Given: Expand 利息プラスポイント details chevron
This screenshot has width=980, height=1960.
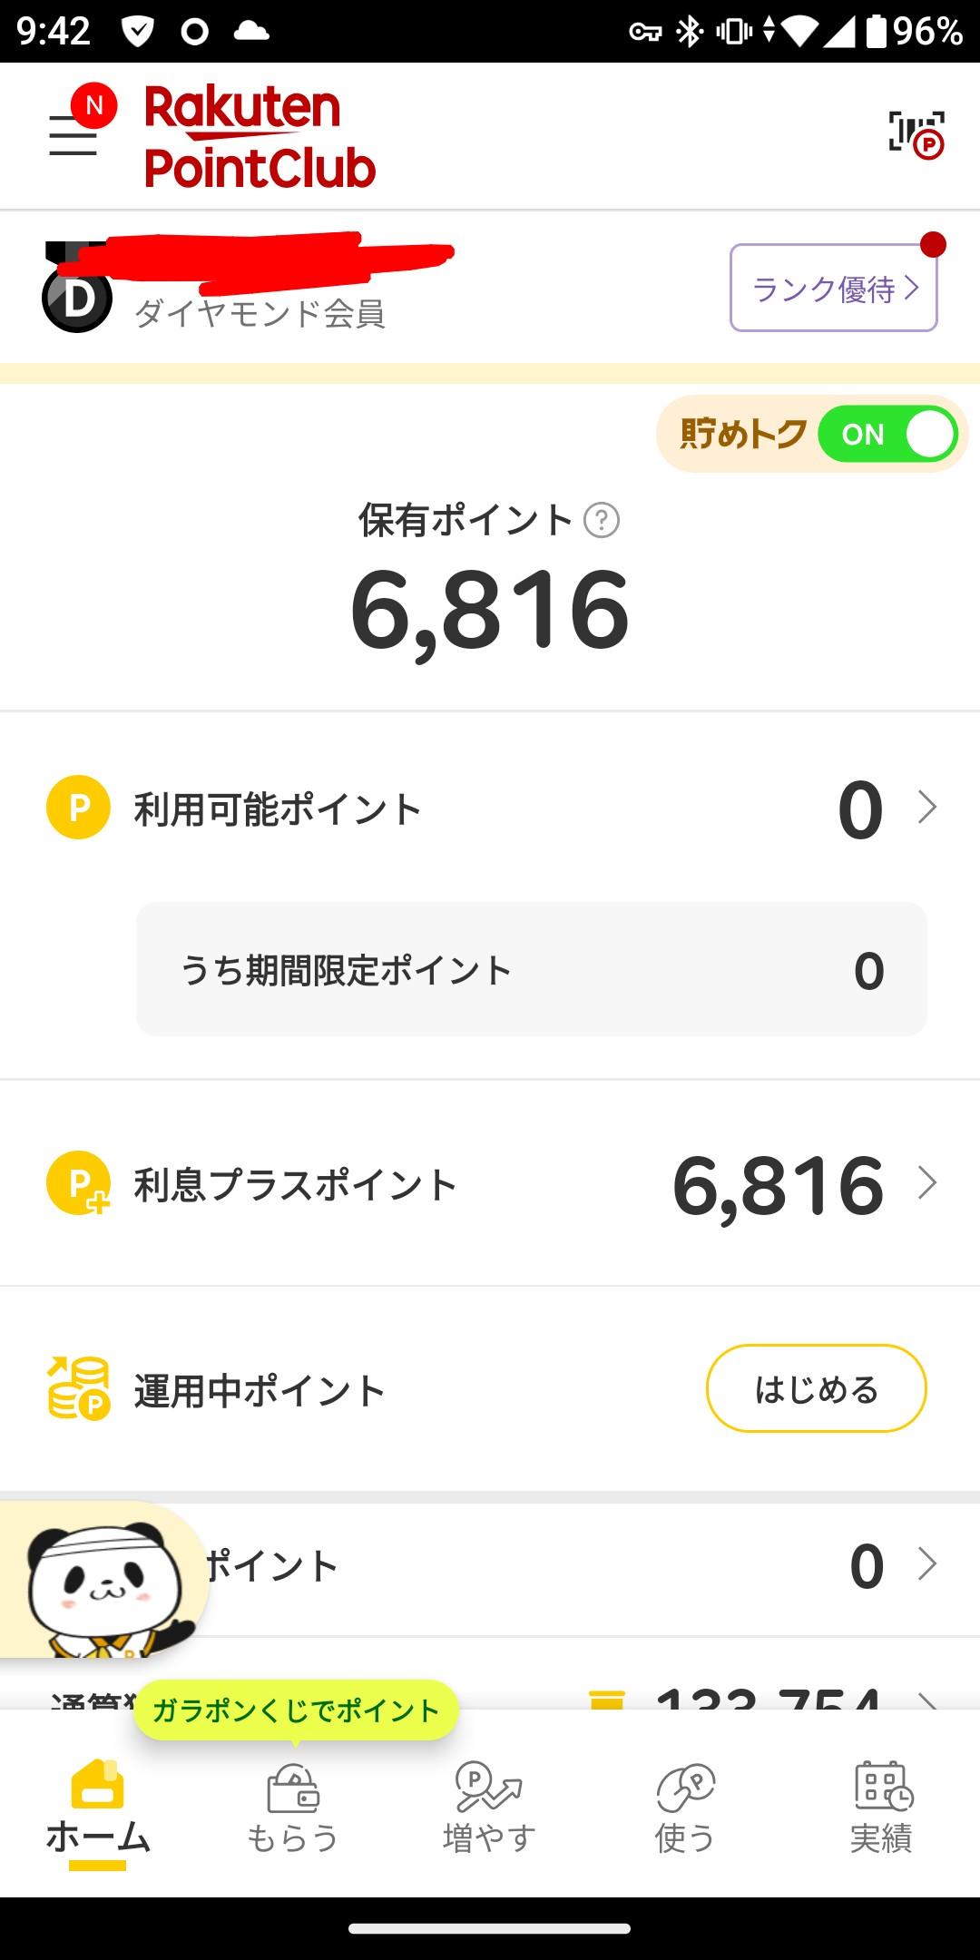Looking at the screenshot, I should [x=926, y=1183].
